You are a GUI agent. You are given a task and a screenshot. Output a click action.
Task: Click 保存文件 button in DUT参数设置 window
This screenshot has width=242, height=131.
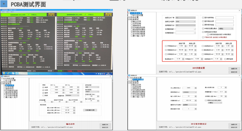tap(234, 72)
